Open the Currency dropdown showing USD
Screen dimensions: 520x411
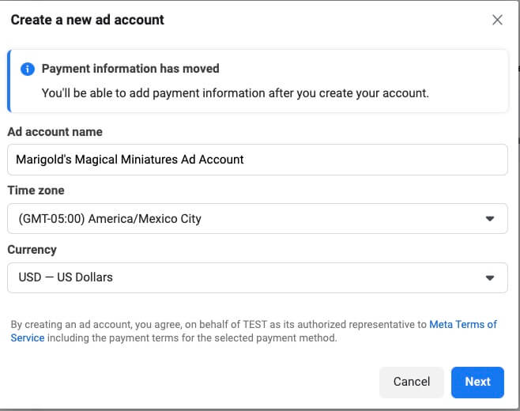point(258,277)
